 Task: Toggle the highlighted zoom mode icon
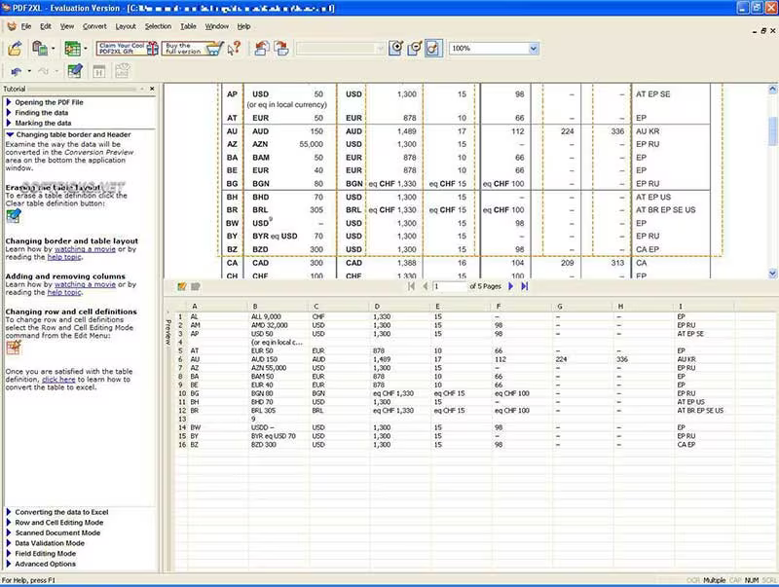[433, 48]
